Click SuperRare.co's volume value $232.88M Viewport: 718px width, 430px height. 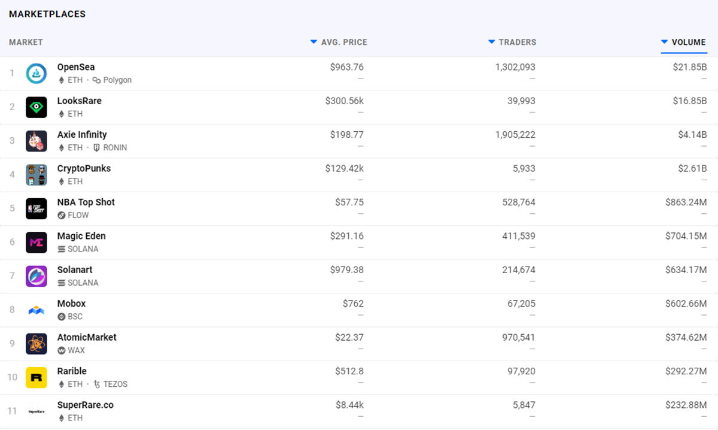[686, 405]
